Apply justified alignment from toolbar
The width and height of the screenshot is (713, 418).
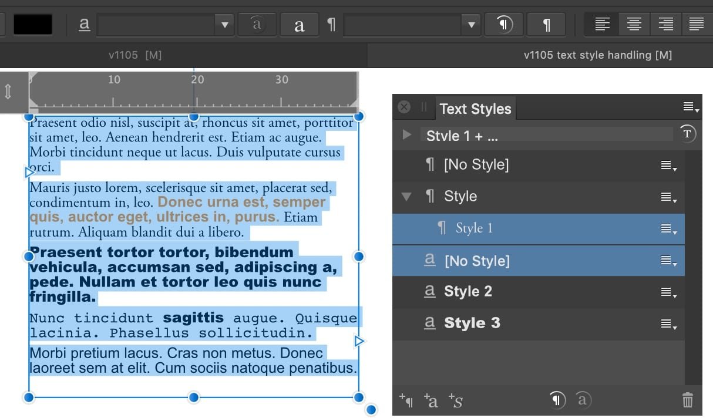click(x=697, y=24)
